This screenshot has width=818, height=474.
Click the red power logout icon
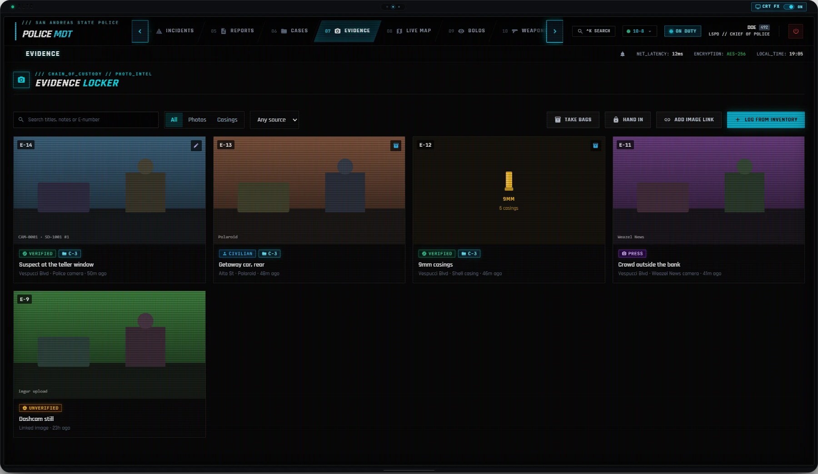pos(796,31)
